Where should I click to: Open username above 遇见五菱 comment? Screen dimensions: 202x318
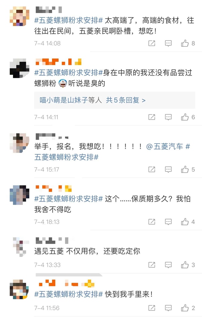tap(52, 240)
